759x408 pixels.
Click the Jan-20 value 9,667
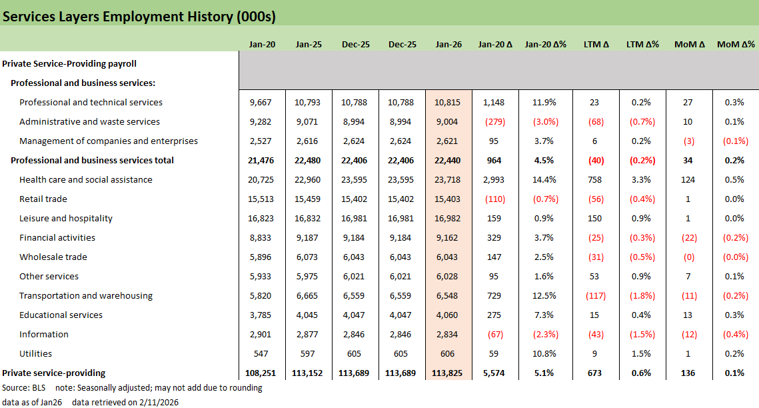click(x=261, y=102)
